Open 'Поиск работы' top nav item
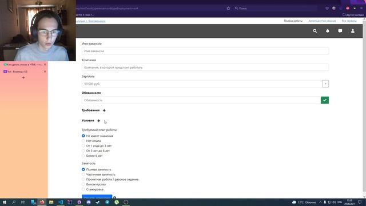 [x=293, y=21]
